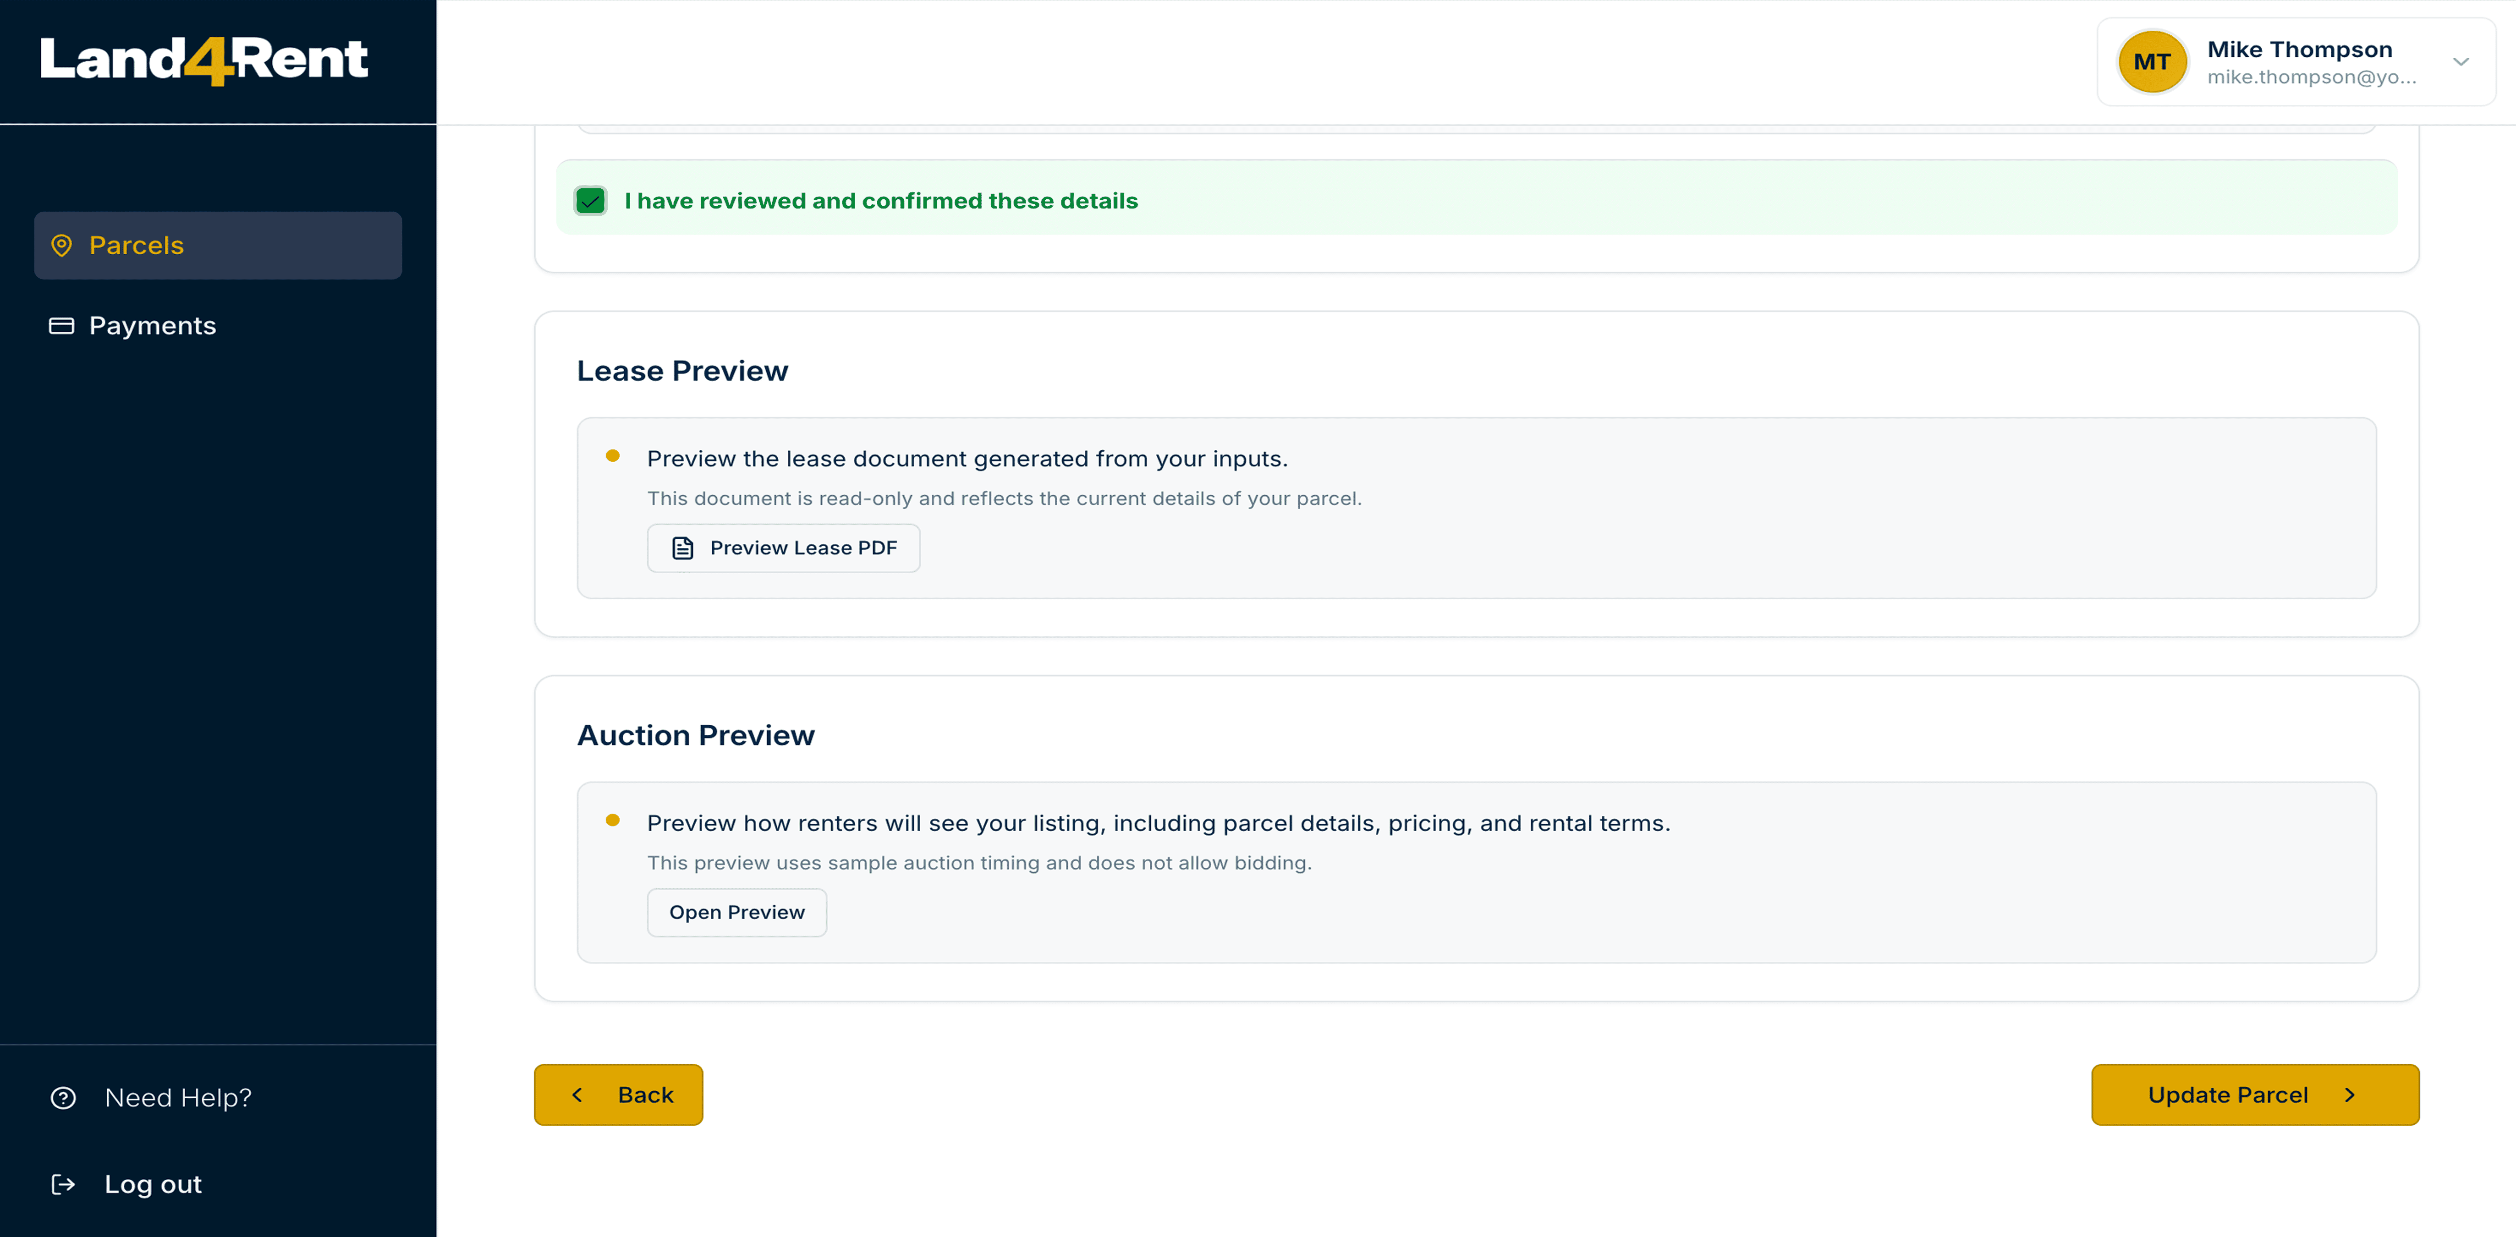The height and width of the screenshot is (1237, 2516).
Task: Uncheck the reviewed and confirmed checkbox
Action: tap(591, 201)
